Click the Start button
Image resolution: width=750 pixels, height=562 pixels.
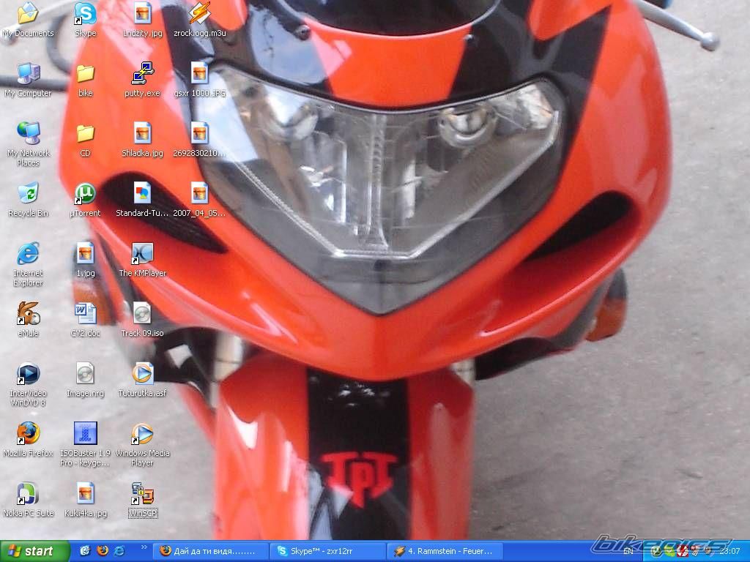(34, 551)
